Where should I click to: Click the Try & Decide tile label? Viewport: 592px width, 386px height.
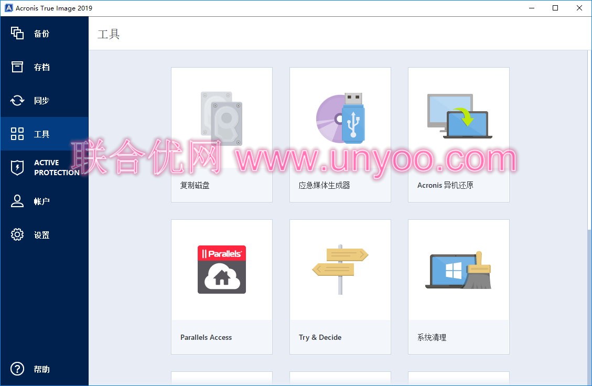[320, 337]
